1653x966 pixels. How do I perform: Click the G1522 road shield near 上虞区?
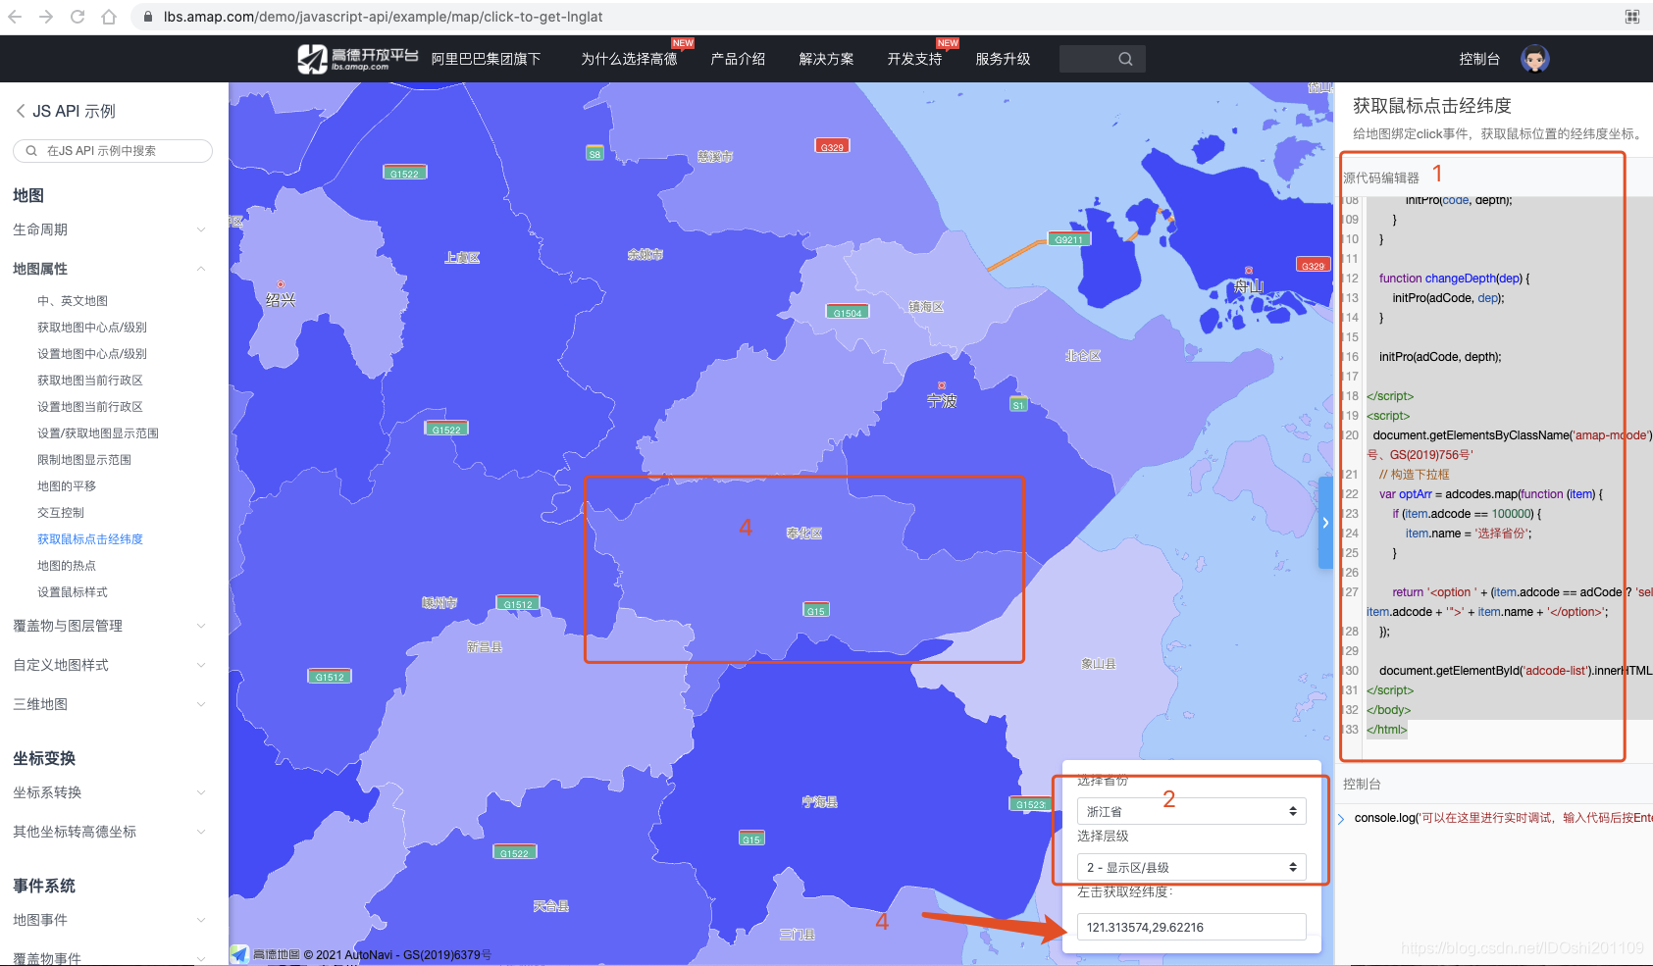[x=404, y=173]
